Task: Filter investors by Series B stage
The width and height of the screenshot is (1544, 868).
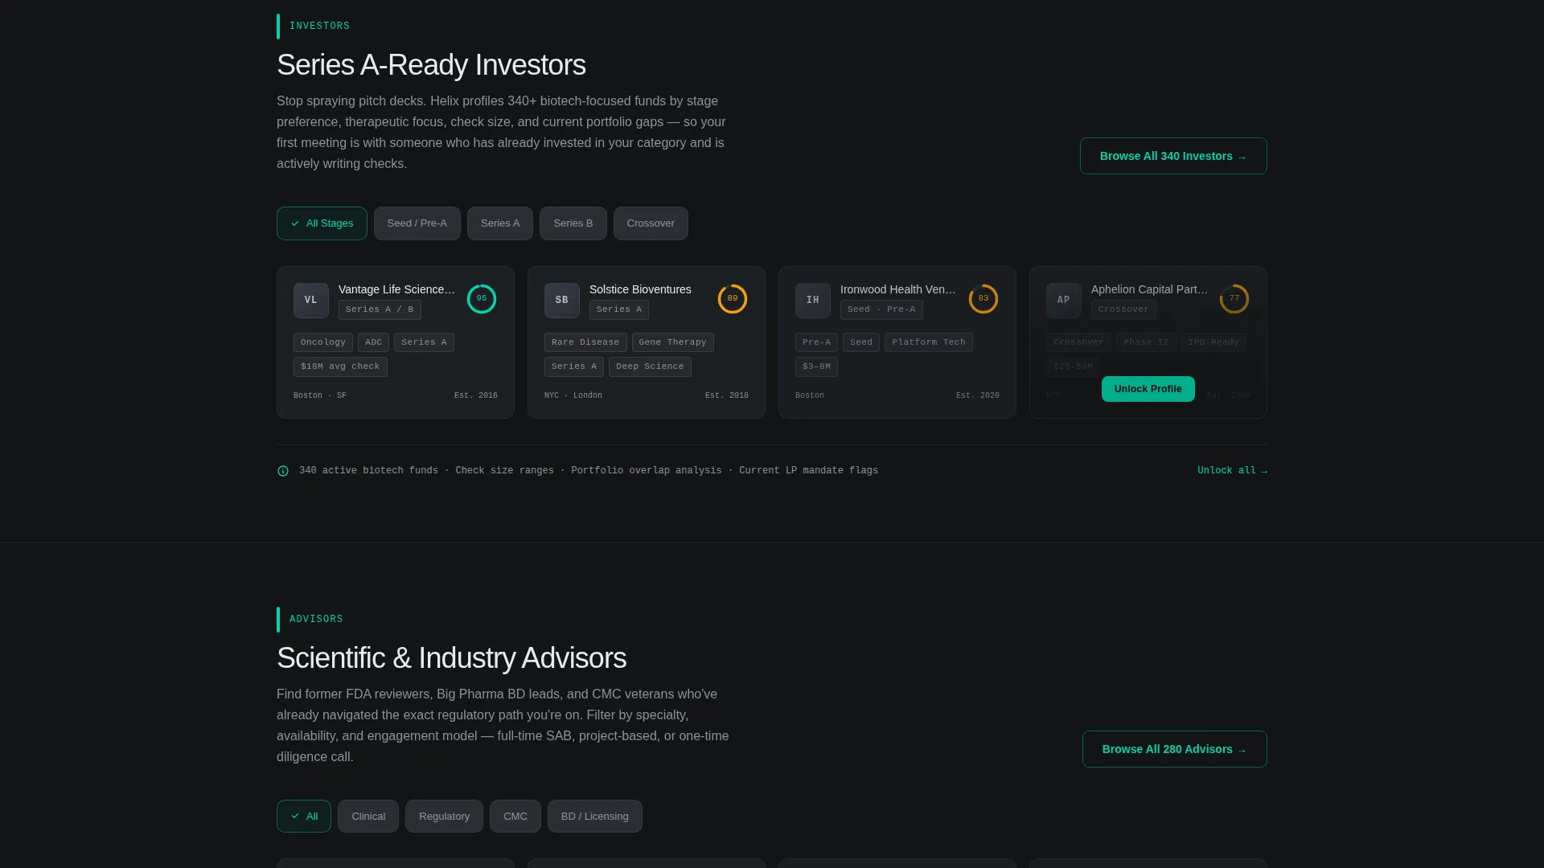Action: pos(573,223)
